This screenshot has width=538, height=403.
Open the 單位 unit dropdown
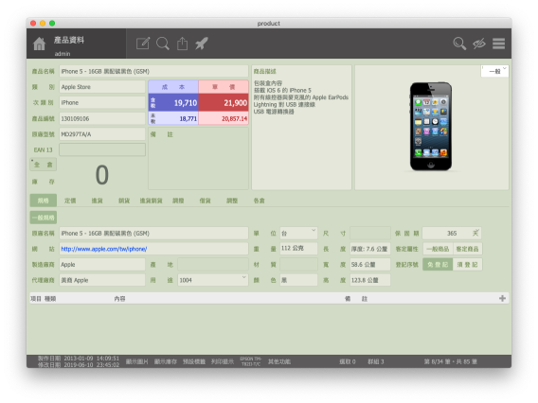click(298, 234)
